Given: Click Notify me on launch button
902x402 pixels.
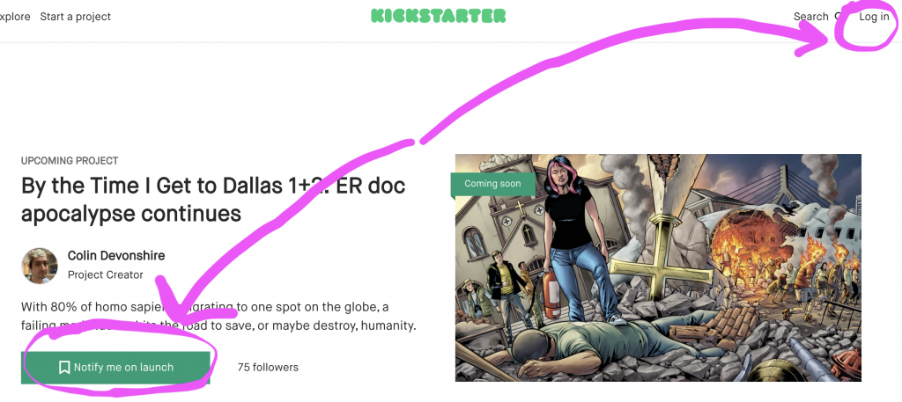Looking at the screenshot, I should coord(115,368).
